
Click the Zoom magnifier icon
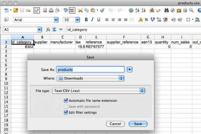(x=191, y=10)
